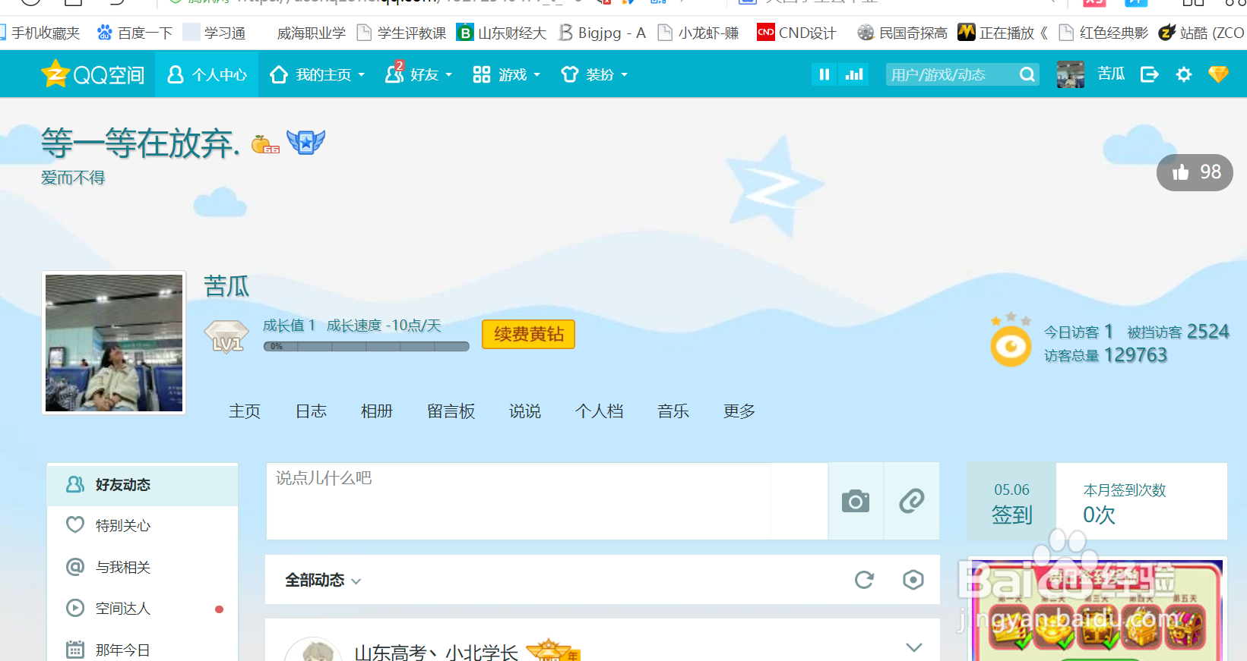
Task: Click 续费黄钻 button
Action: [529, 334]
